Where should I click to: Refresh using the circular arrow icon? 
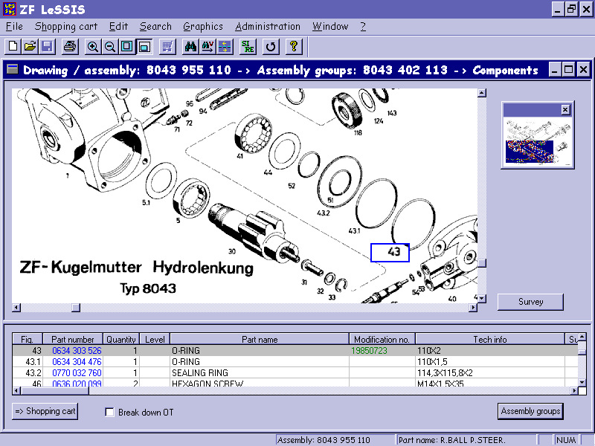tap(270, 46)
